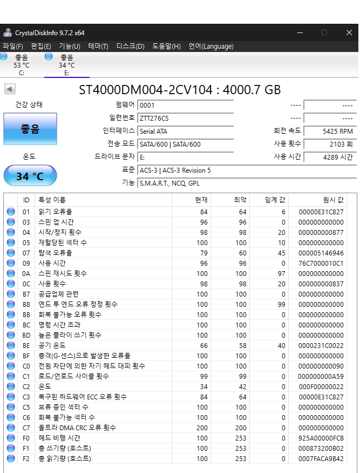The image size is (360, 473).
Task: Click status orb for attribute 03 스핀 업 시간
Action: point(11,222)
